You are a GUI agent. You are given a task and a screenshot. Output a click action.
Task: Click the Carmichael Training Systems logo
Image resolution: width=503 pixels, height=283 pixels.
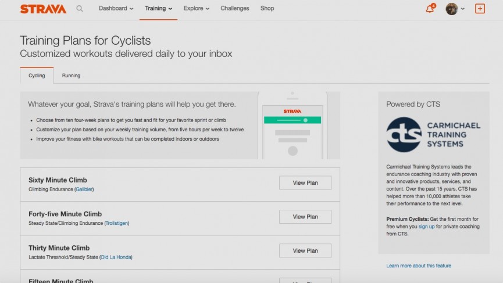click(433, 135)
